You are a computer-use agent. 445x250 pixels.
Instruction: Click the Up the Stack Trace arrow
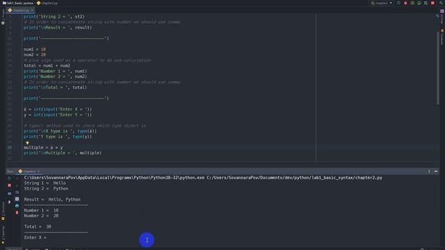pos(17,178)
